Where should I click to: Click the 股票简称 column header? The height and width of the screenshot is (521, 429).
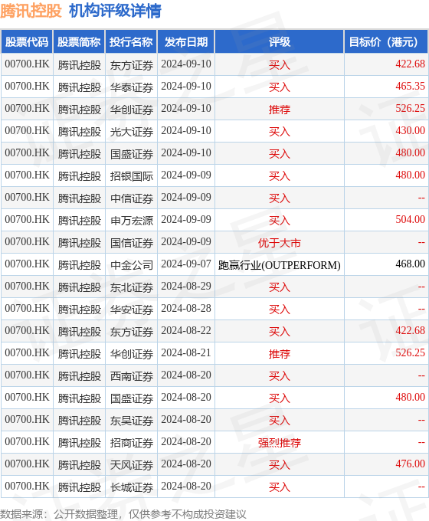(79, 42)
